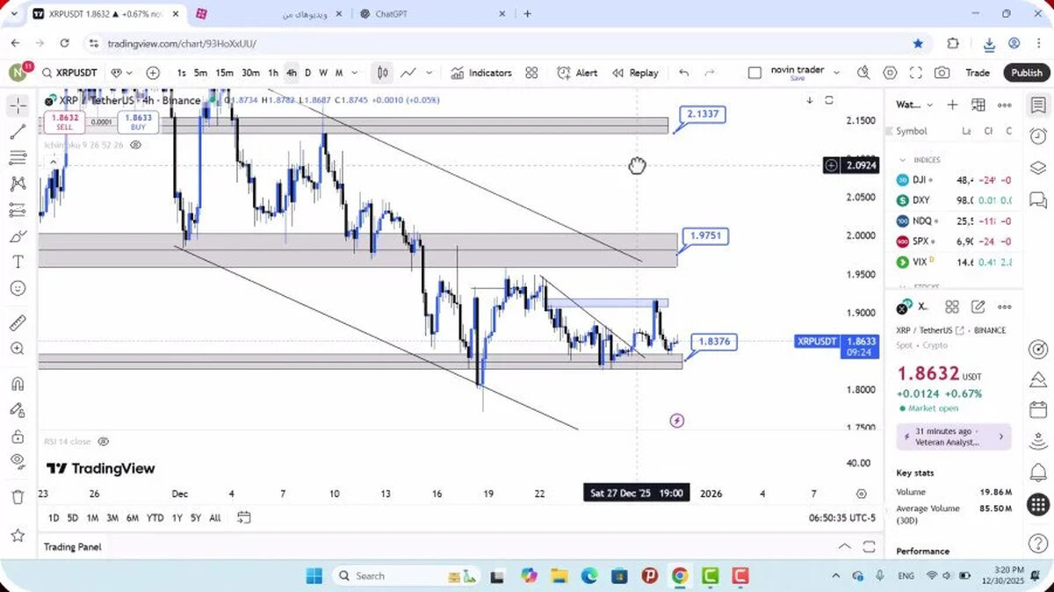Click the Publish button
This screenshot has width=1054, height=592.
[1026, 73]
